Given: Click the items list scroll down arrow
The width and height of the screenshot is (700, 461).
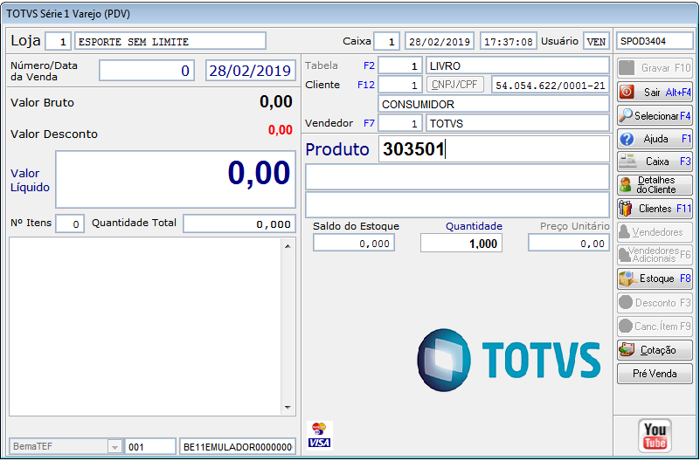Looking at the screenshot, I should pyautogui.click(x=288, y=407).
